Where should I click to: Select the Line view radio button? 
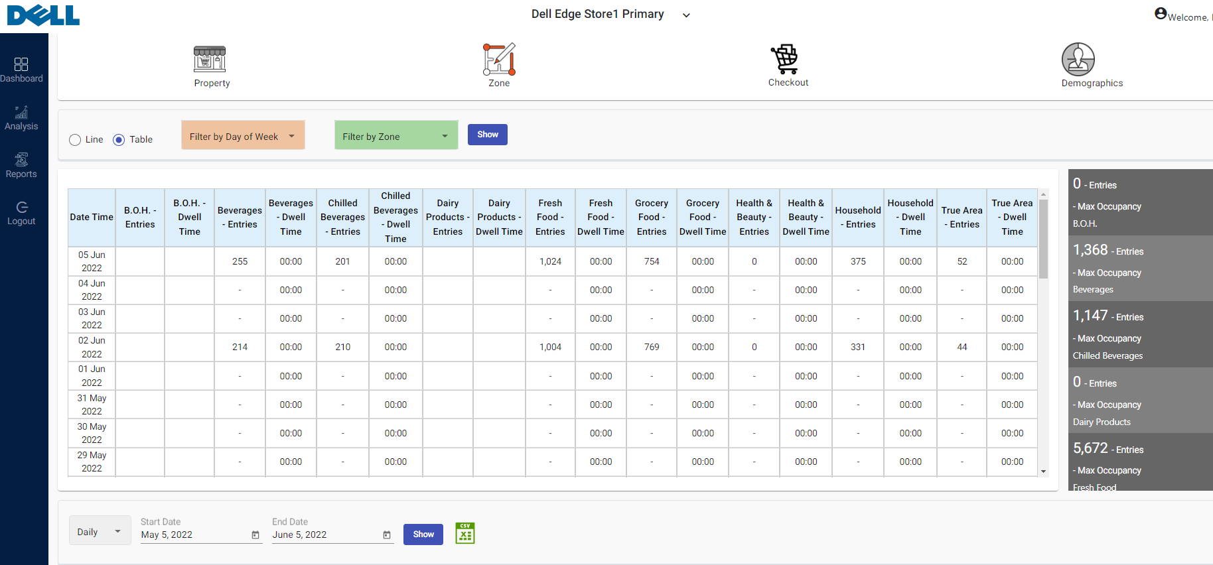(x=75, y=140)
